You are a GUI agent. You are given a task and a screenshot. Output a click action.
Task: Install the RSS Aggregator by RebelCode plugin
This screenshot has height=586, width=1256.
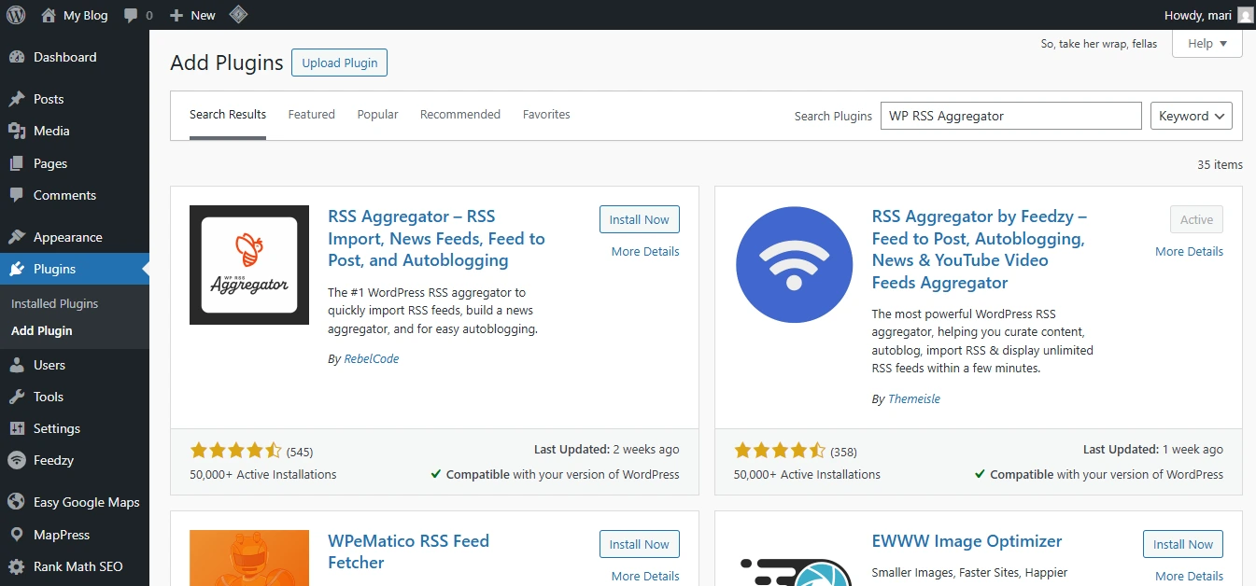tap(640, 219)
